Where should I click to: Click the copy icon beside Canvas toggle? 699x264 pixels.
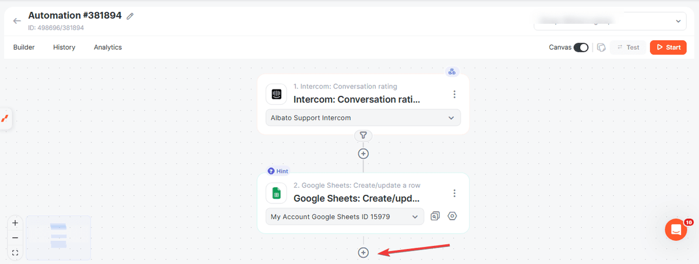[602, 48]
